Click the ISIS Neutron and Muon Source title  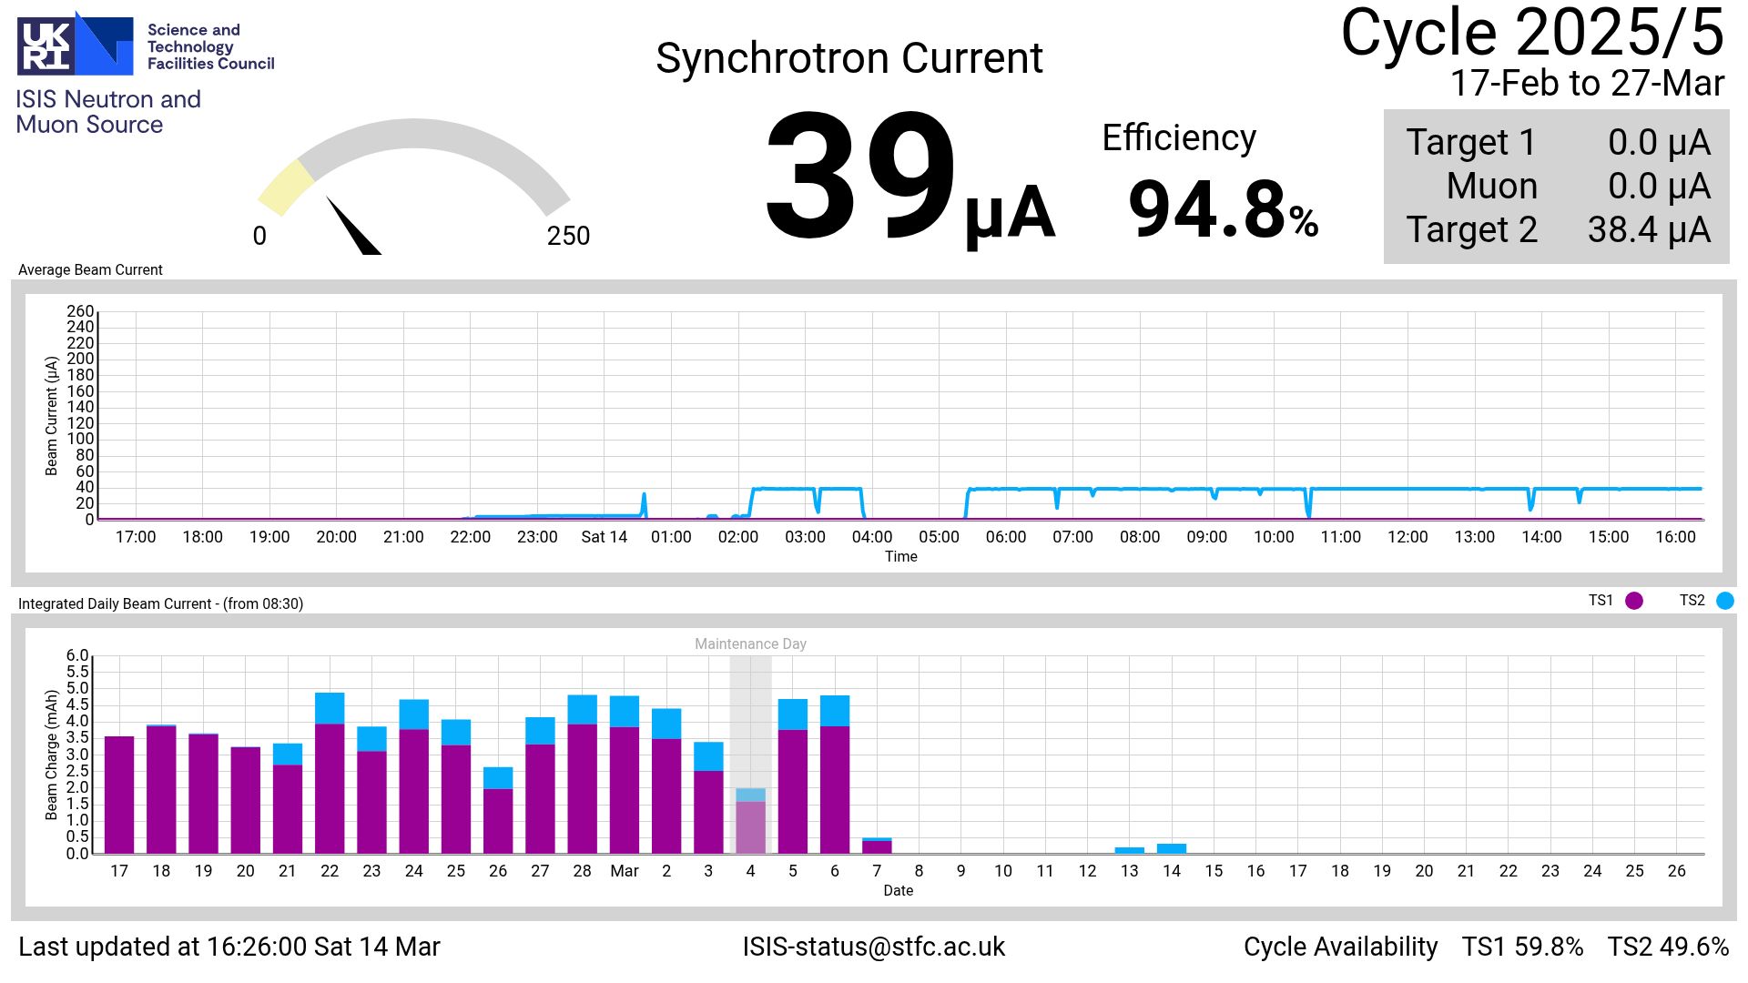(107, 112)
